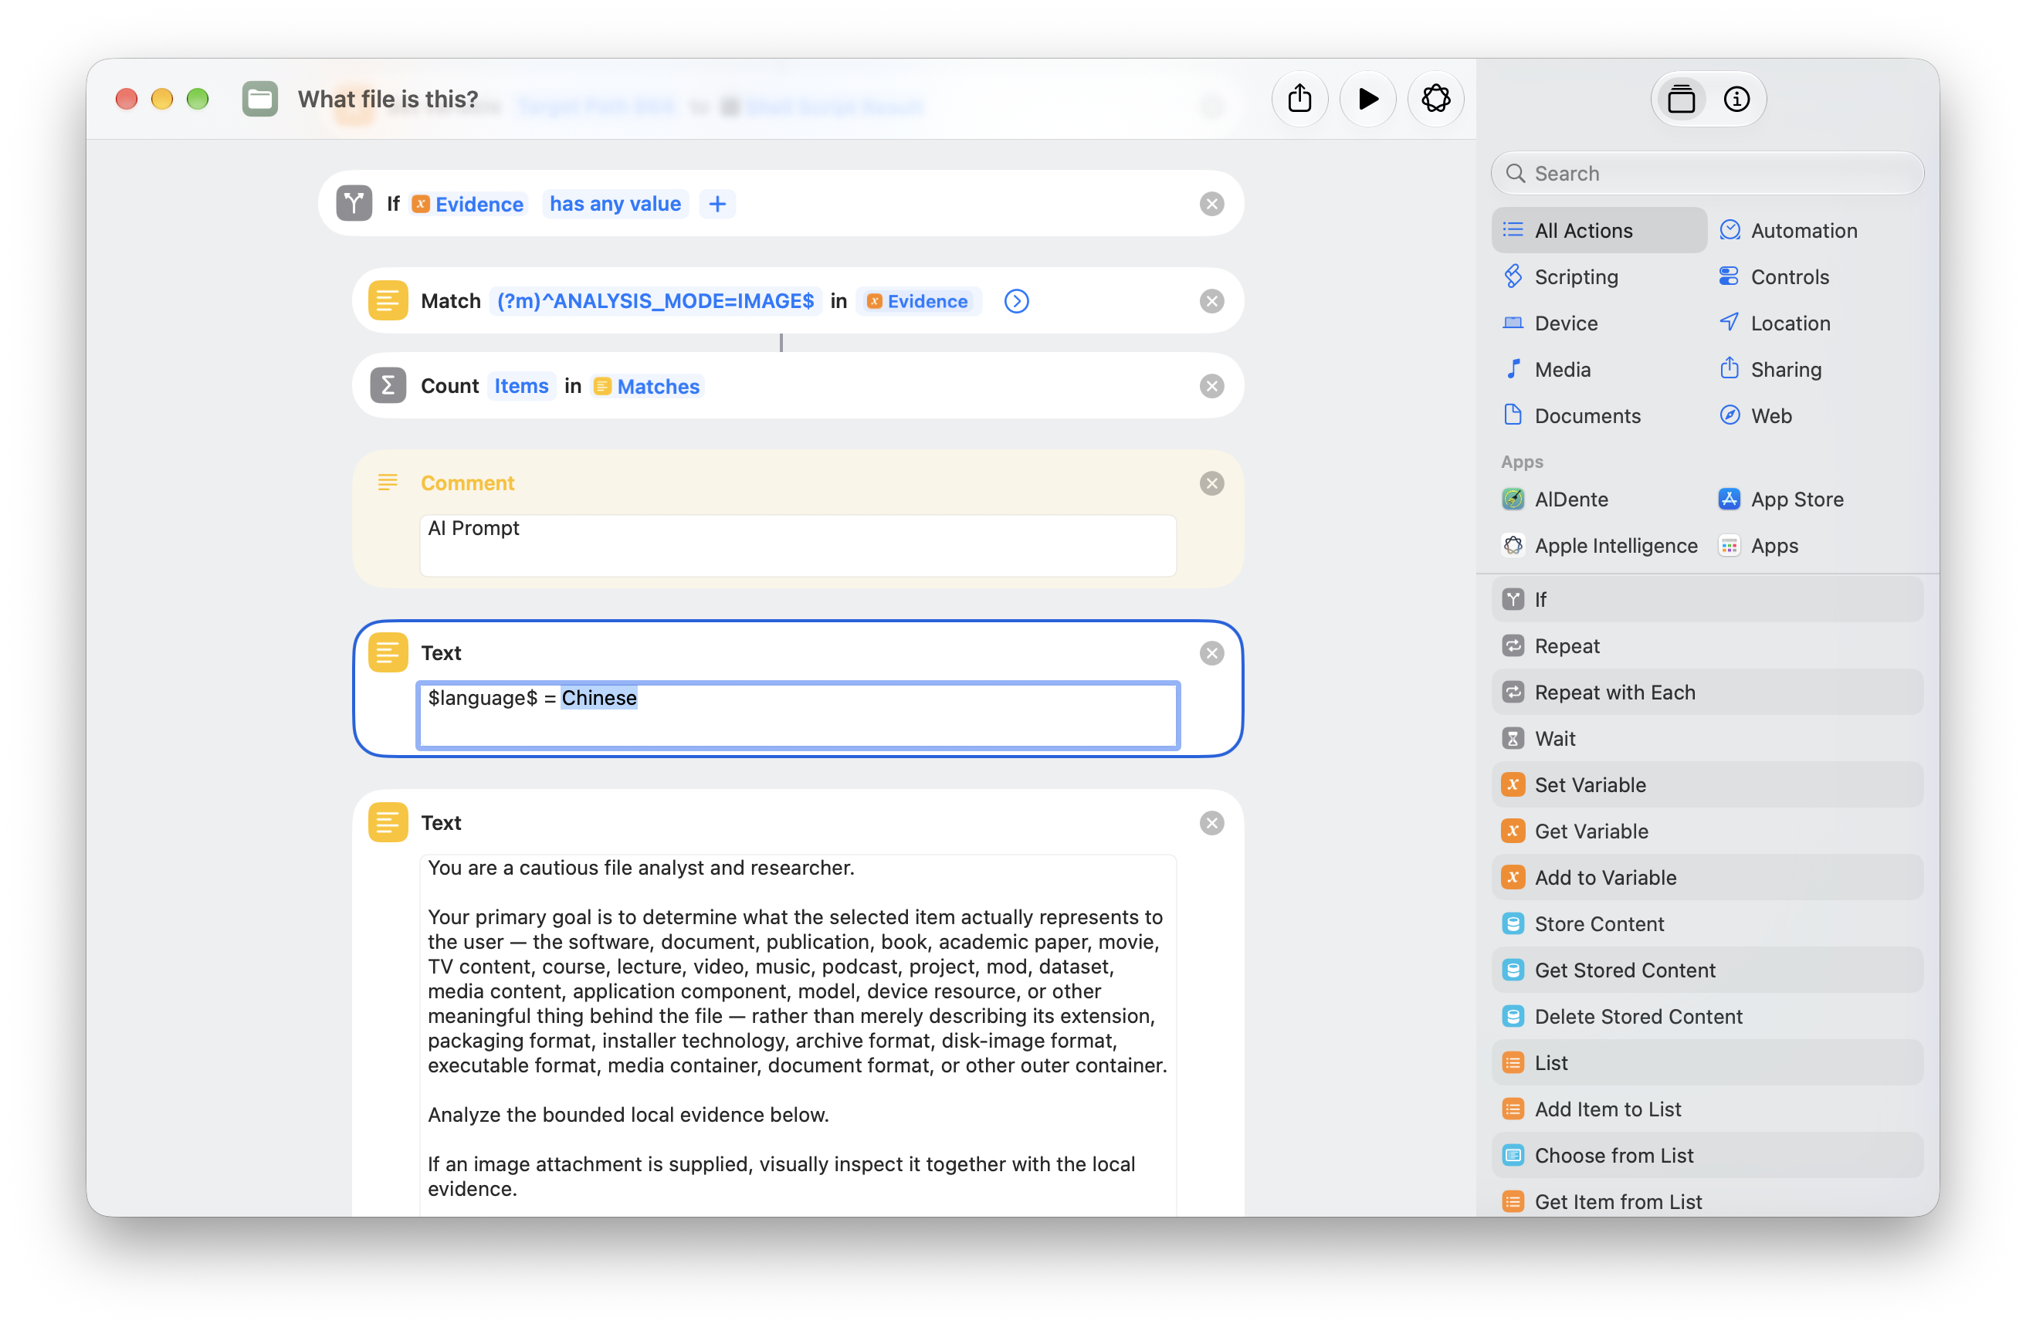
Task: Select the Evidence variable in If action
Action: point(468,205)
